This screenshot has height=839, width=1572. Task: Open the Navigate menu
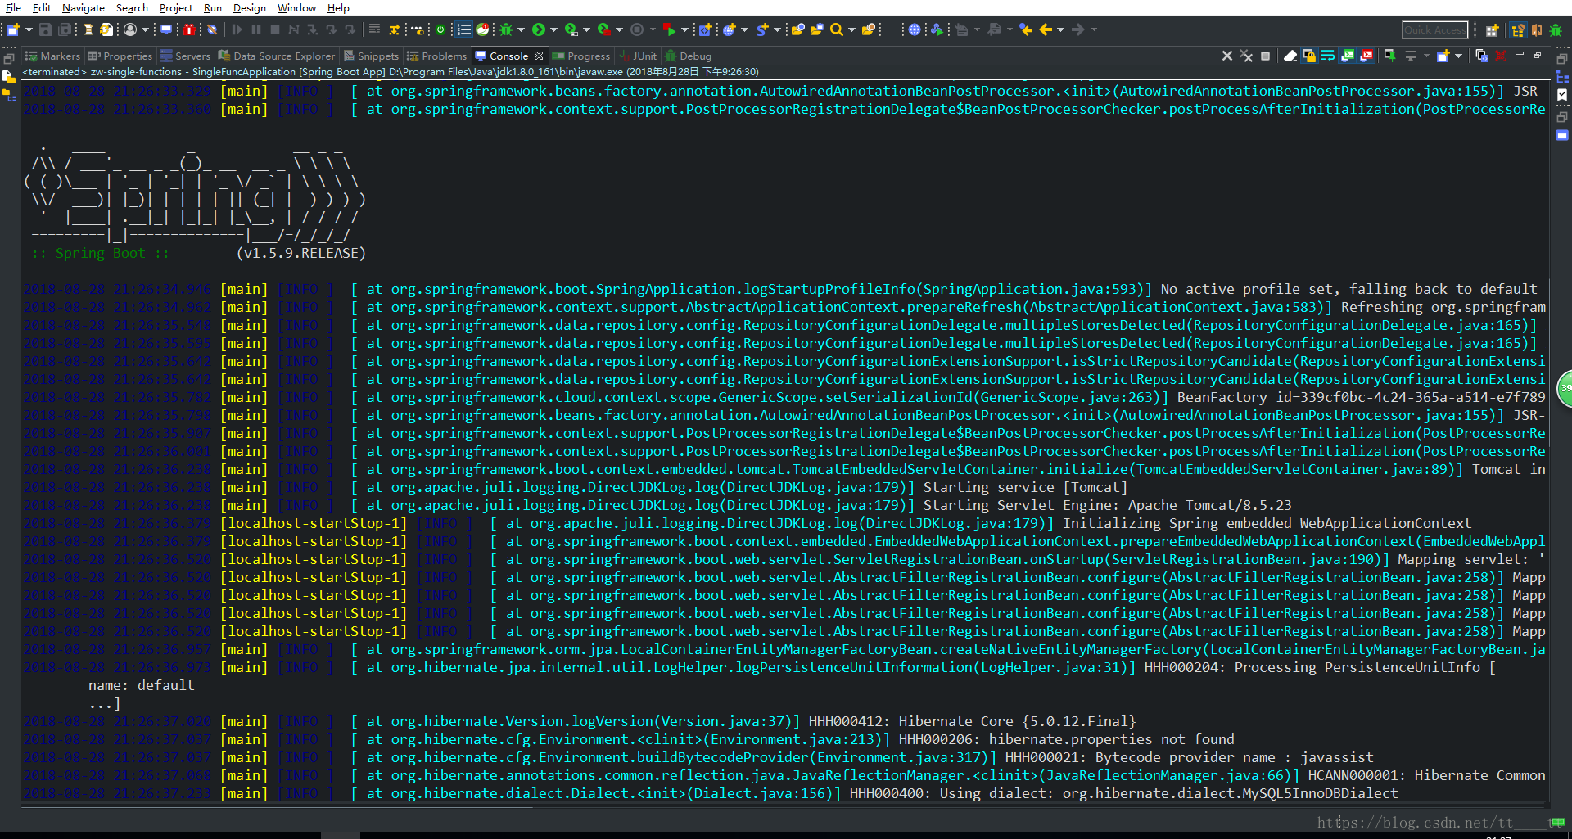coord(84,7)
